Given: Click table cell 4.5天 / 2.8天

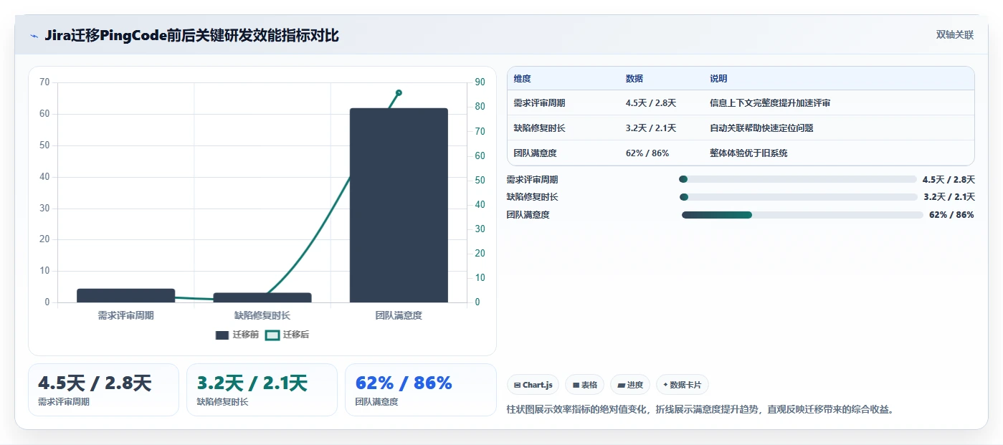Looking at the screenshot, I should tap(651, 103).
